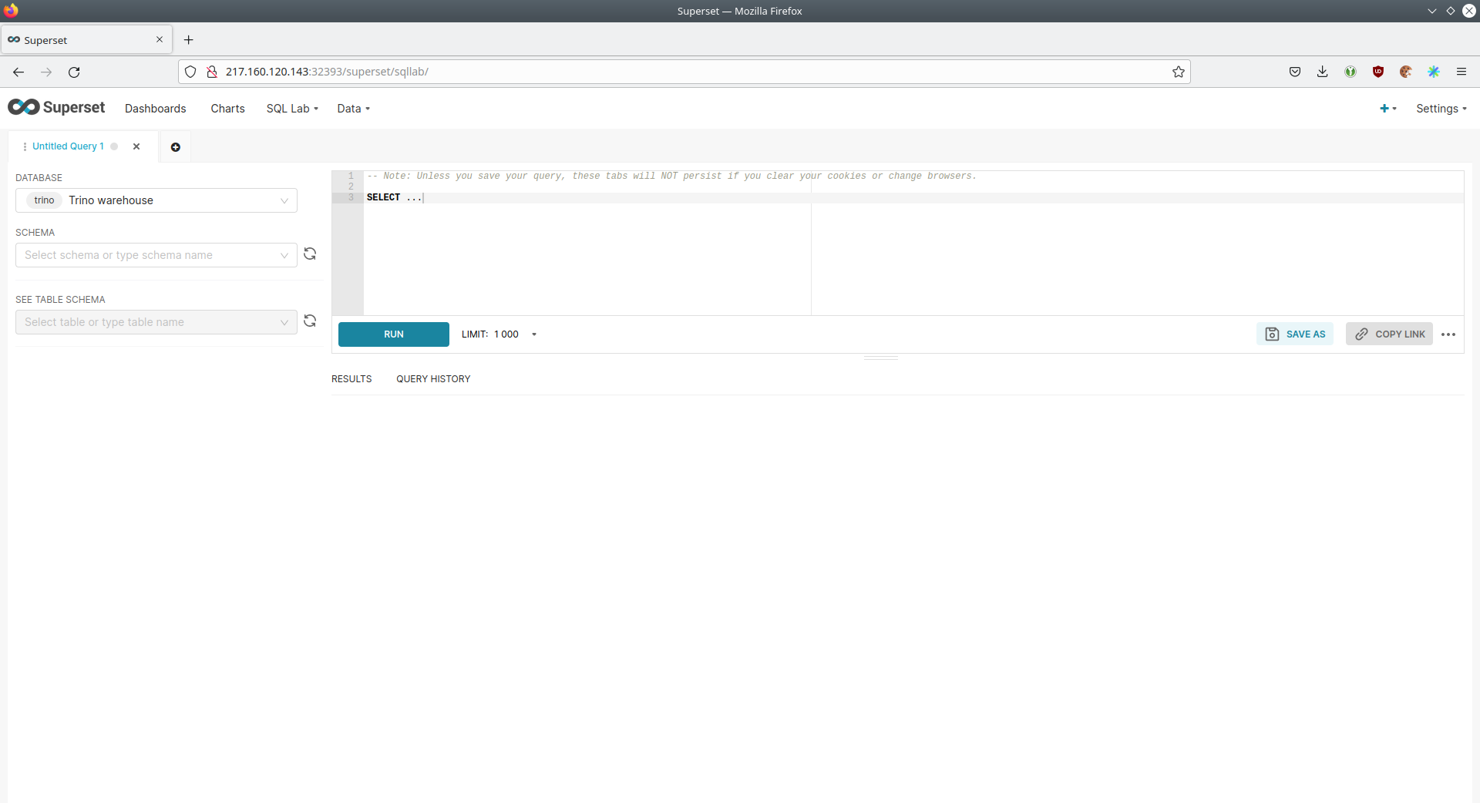Open the SQL Lab menu
Image resolution: width=1480 pixels, height=803 pixels.
click(x=292, y=109)
